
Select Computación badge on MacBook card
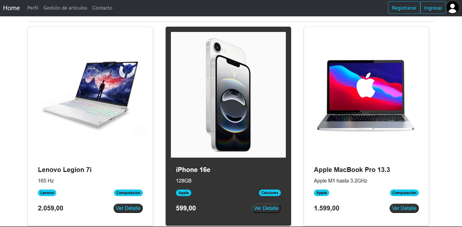404,193
